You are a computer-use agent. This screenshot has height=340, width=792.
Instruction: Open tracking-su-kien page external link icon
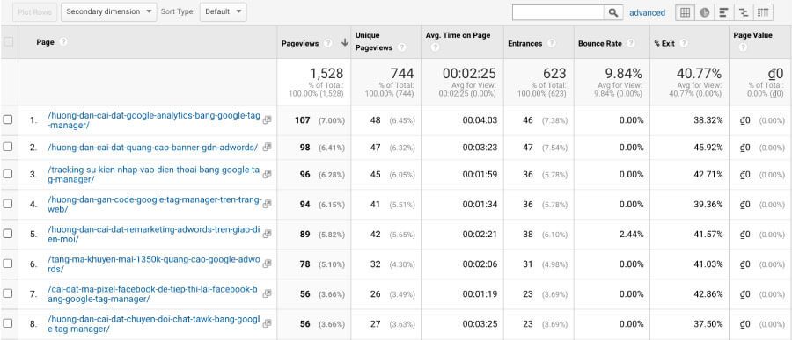tap(268, 174)
